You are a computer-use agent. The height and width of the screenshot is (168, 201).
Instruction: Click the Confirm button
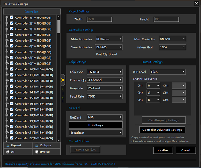pyautogui.click(x=163, y=151)
